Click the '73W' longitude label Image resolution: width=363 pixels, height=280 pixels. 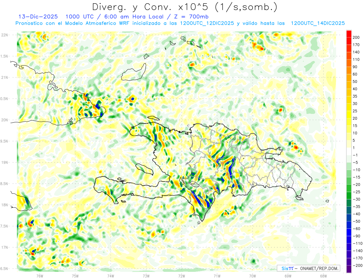146,276
